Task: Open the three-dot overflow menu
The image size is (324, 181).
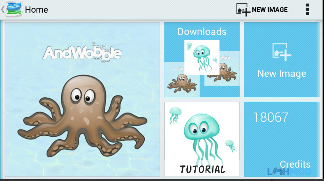Action: pos(307,10)
